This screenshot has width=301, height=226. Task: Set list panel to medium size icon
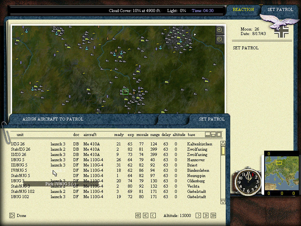pos(213,134)
